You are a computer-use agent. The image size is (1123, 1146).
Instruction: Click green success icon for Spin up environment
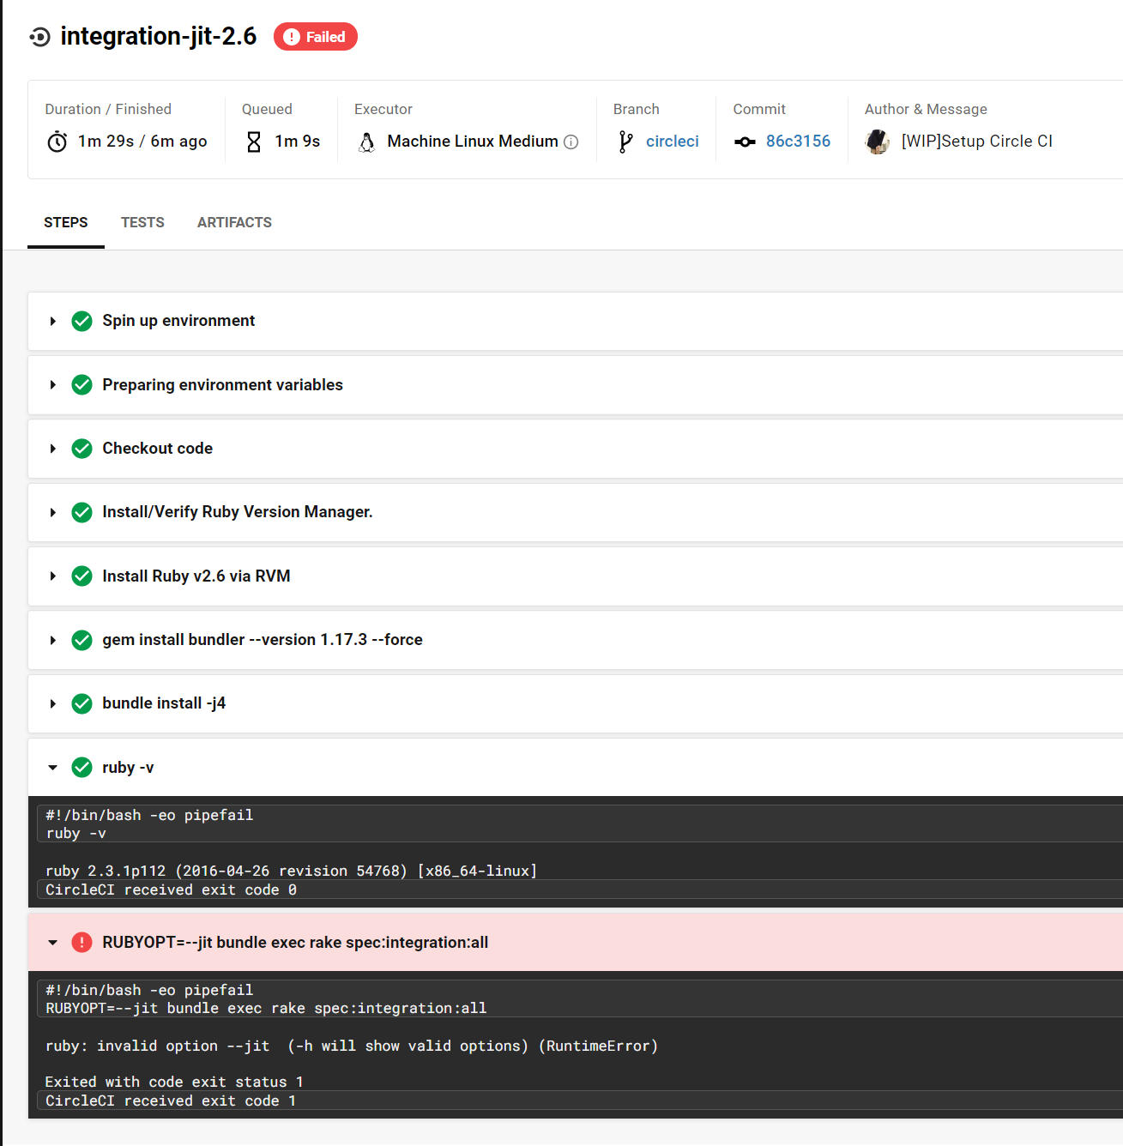pyautogui.click(x=82, y=321)
